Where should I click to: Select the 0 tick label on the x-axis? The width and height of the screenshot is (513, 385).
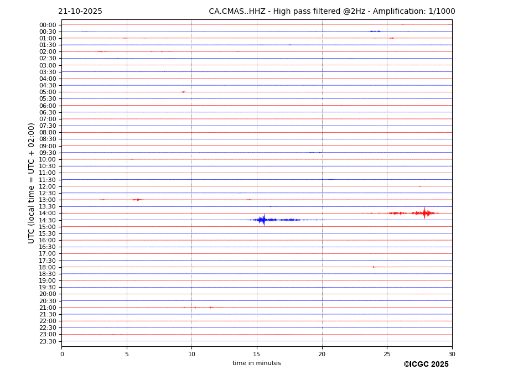click(x=62, y=354)
